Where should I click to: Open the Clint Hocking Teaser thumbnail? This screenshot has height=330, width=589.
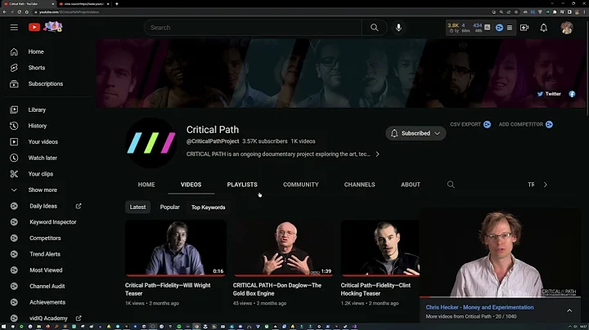pos(380,247)
